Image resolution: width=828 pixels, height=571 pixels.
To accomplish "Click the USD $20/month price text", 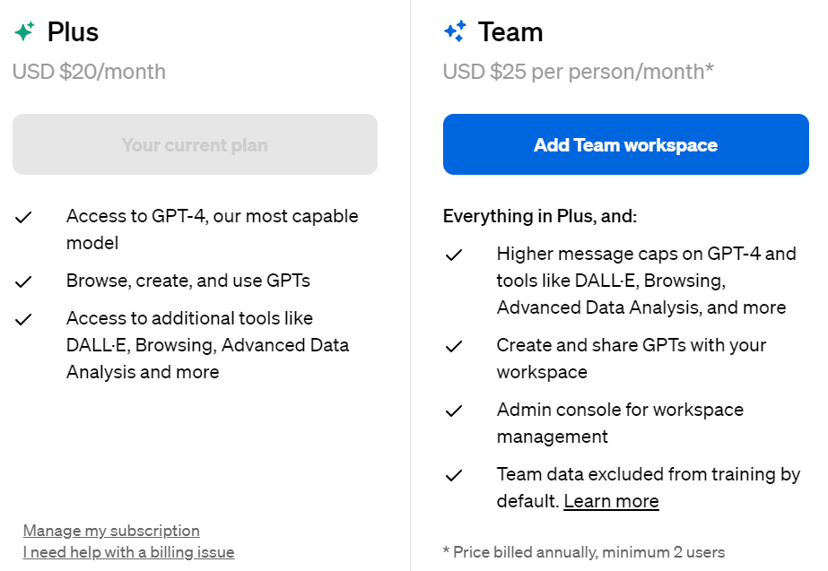I will click(89, 71).
